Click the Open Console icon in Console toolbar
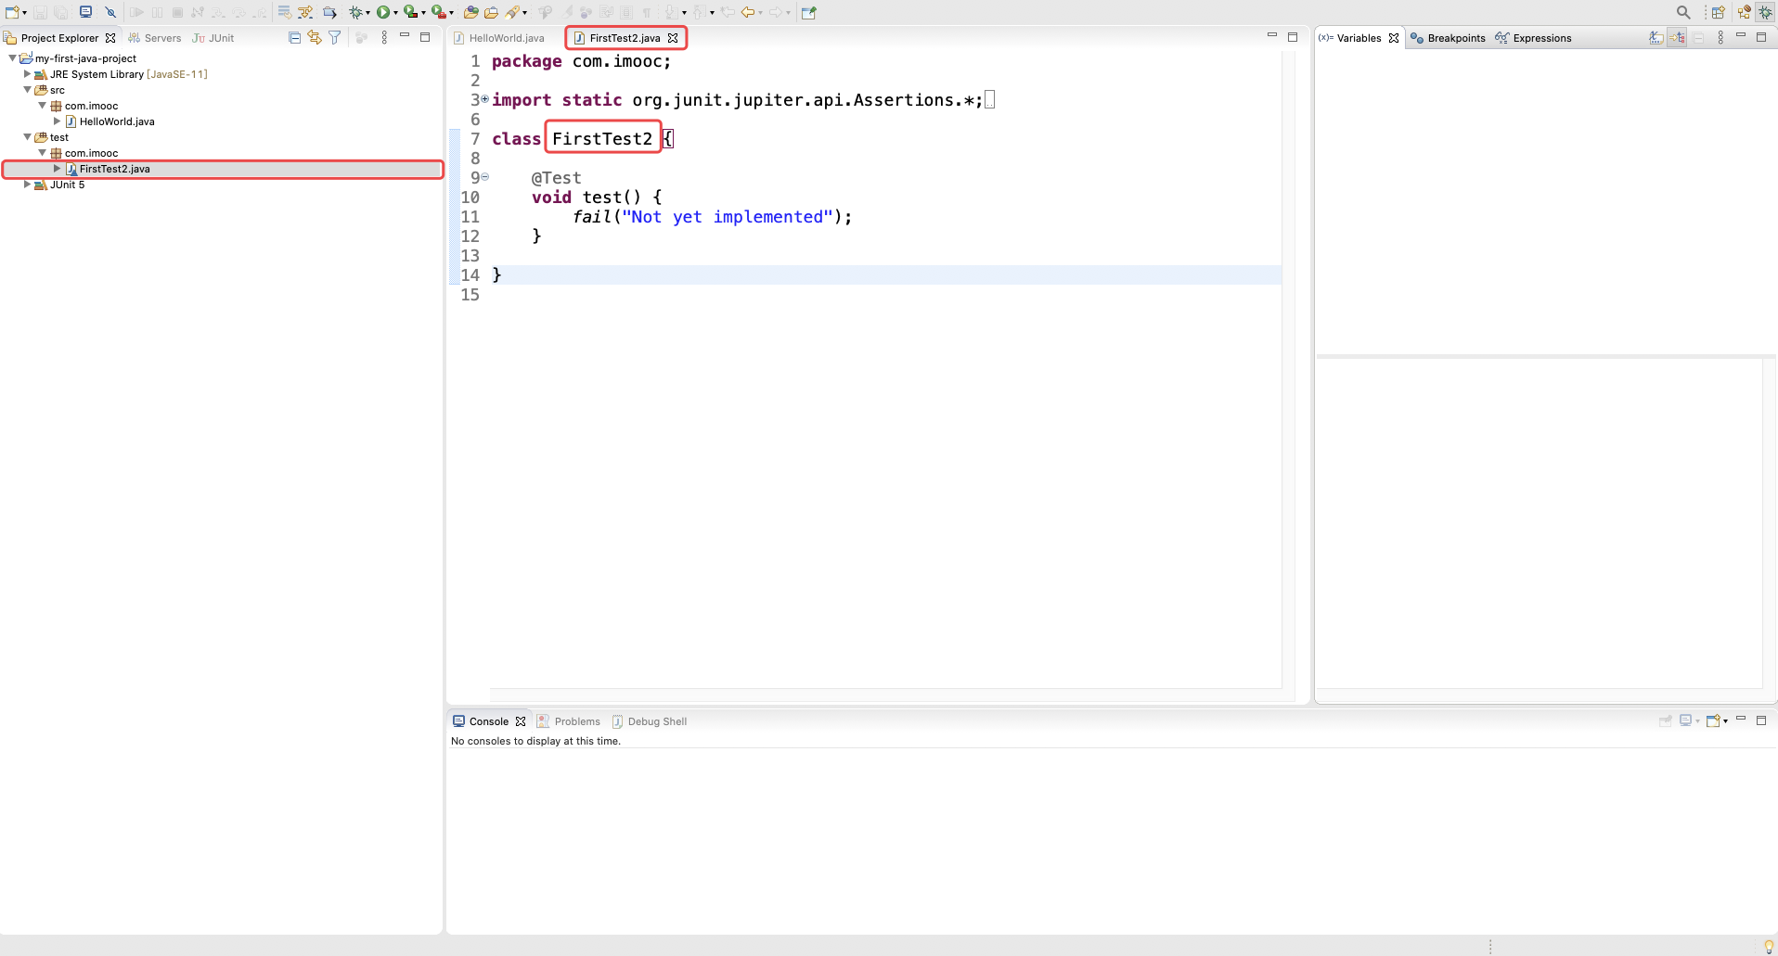 coord(1713,720)
